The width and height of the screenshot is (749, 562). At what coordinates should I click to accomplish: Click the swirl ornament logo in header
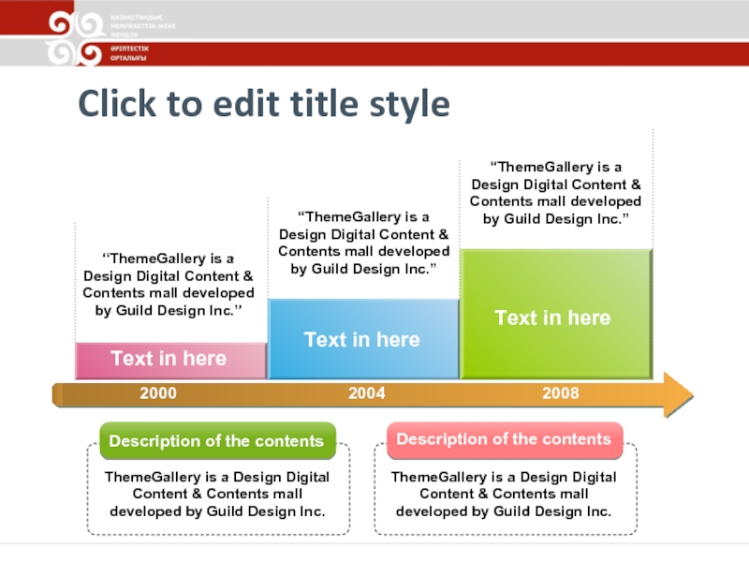coord(76,37)
